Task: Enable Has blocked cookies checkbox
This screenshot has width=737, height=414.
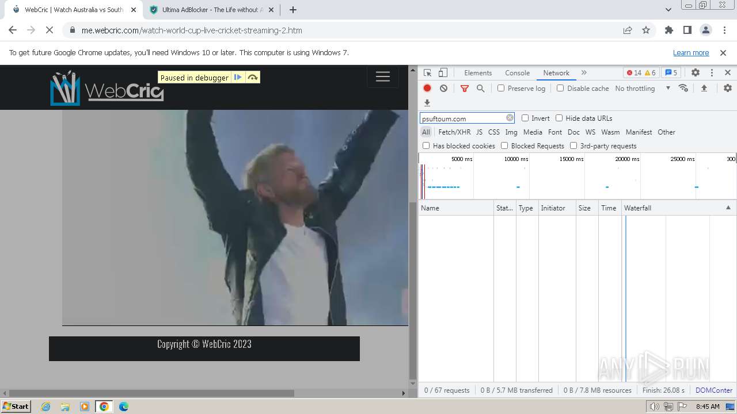Action: click(426, 145)
